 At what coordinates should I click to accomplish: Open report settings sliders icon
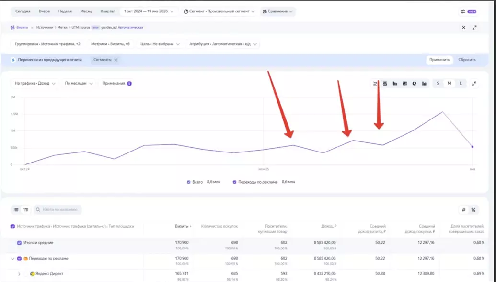(462, 11)
